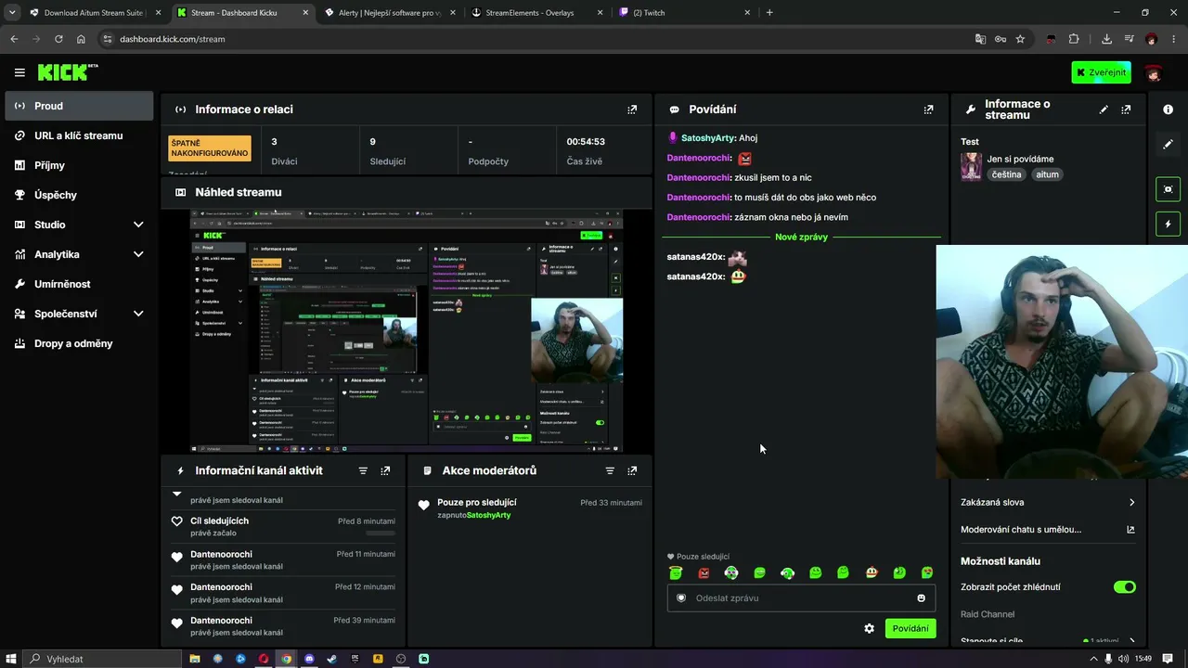
Task: Go to Příjmy in the sidebar
Action: tap(79, 165)
